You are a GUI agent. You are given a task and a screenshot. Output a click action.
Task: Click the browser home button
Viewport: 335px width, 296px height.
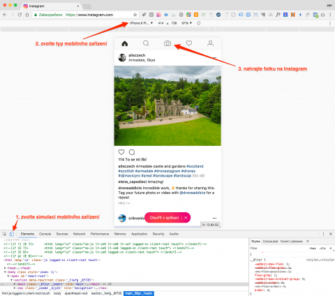tap(27, 15)
